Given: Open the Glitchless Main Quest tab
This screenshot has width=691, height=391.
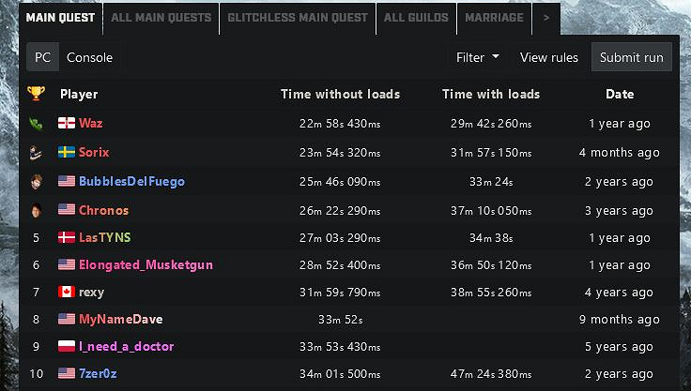Looking at the screenshot, I should 298,17.
